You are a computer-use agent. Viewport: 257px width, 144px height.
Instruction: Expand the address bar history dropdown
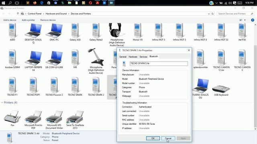click(209, 14)
